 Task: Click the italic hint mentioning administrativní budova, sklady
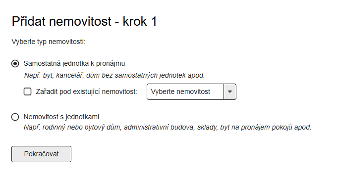tap(168, 127)
